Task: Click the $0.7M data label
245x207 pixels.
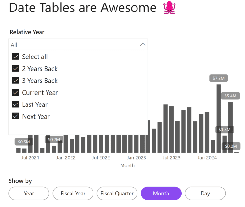Action: point(54,140)
